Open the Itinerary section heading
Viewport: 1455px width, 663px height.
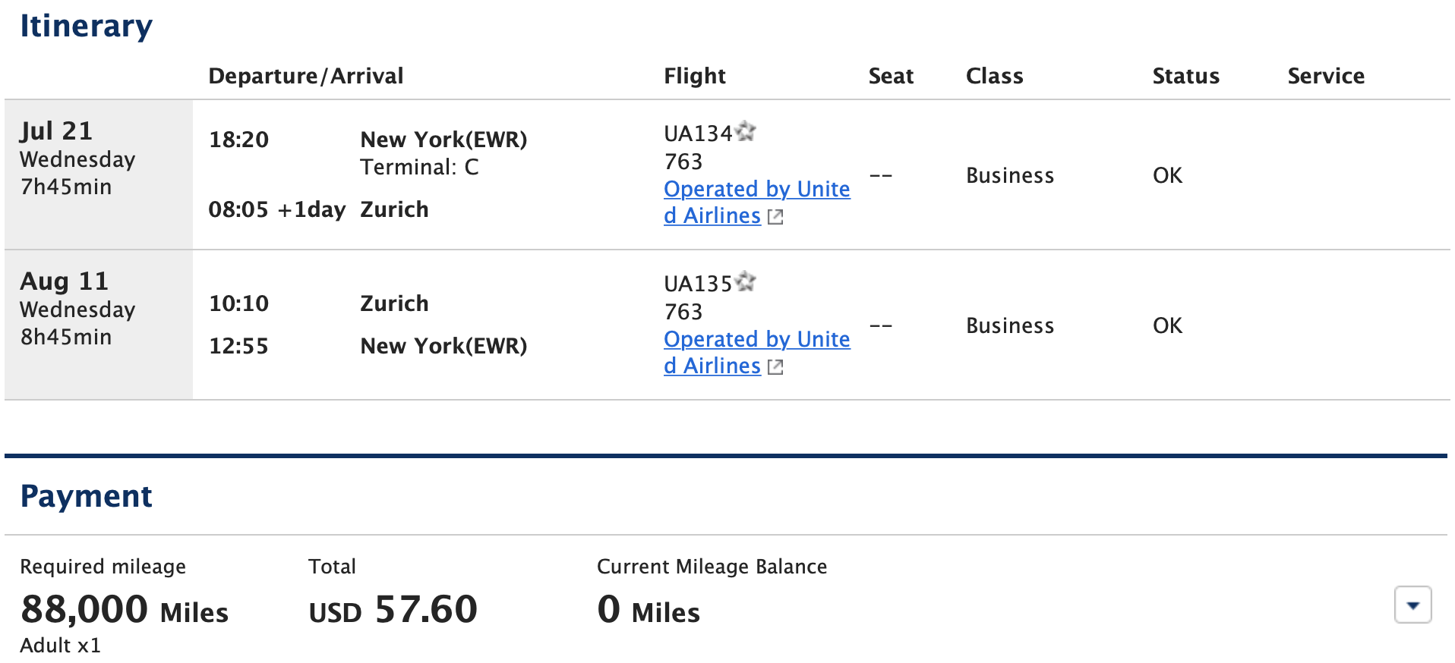tap(86, 25)
